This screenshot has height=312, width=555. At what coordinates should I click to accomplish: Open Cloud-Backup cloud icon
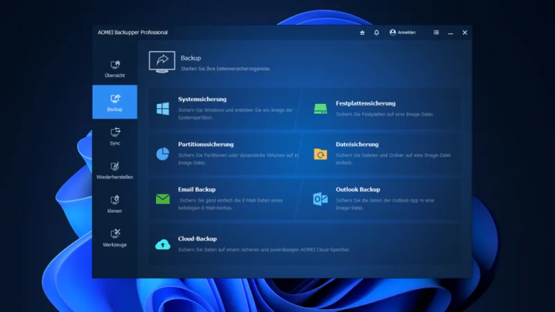click(163, 245)
